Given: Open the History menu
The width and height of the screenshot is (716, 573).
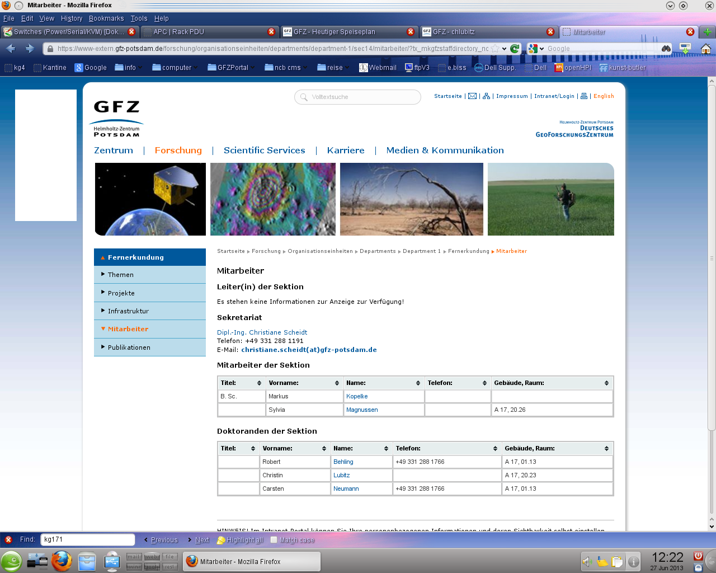Looking at the screenshot, I should [72, 18].
